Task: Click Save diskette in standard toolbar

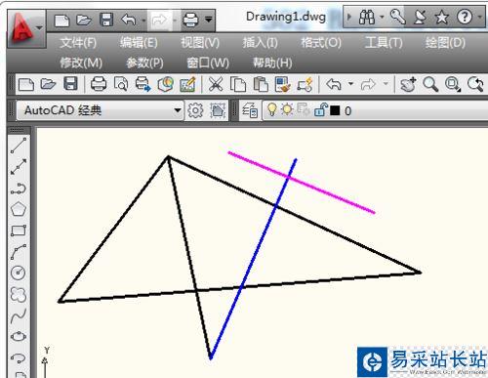Action: tap(70, 84)
